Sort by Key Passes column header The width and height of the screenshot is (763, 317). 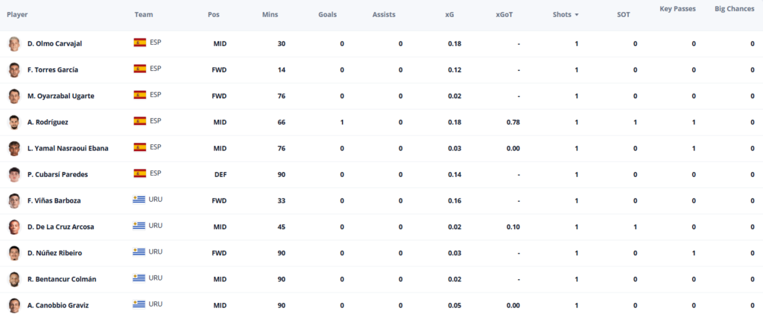[x=677, y=9]
